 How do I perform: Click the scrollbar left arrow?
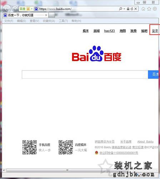(4, 170)
